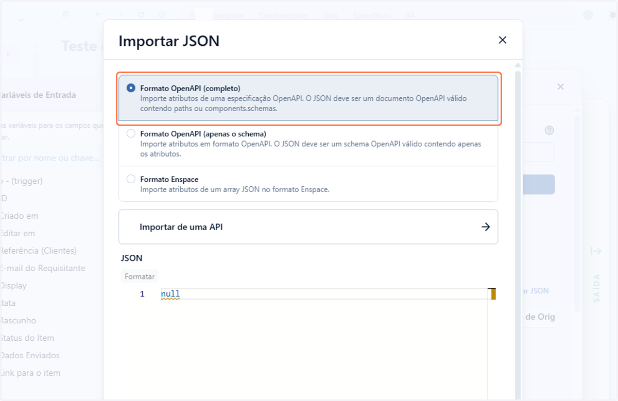This screenshot has height=401, width=618.
Task: Select the Formato Enspace radio option
Action: click(x=131, y=179)
